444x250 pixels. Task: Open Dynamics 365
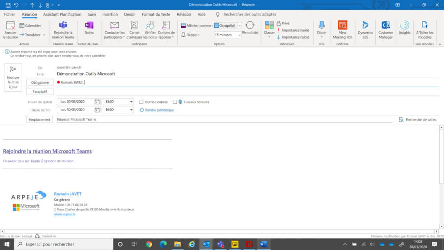pyautogui.click(x=365, y=30)
